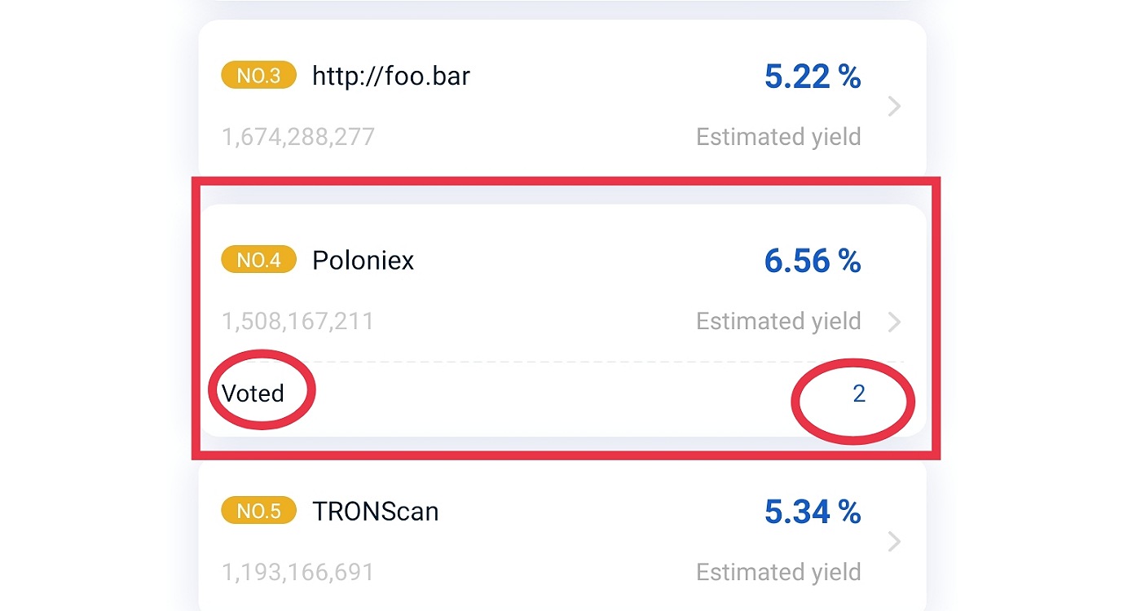1141x611 pixels.
Task: Select the NO.4 rank badge
Action: click(258, 261)
